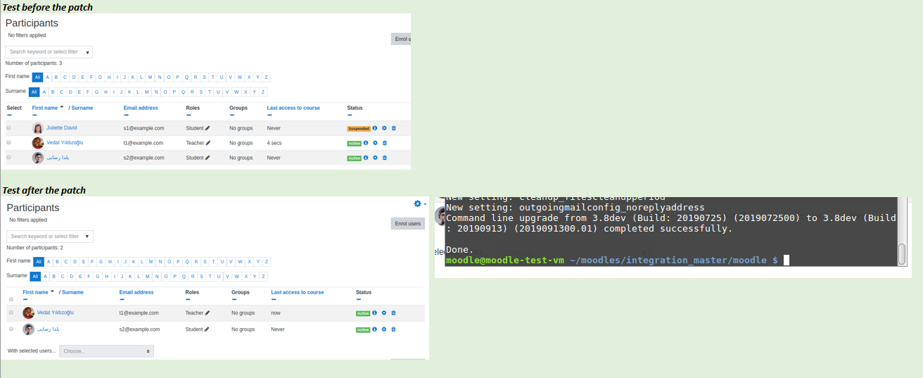Screen dimensions: 923x378
Task: Collapse Groups column in after-patch table
Action: coord(234,299)
